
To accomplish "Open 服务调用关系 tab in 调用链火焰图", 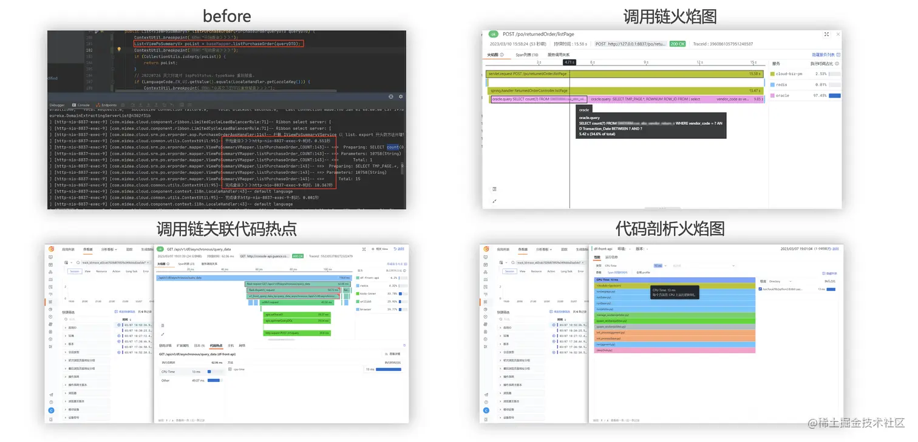I will (x=559, y=55).
